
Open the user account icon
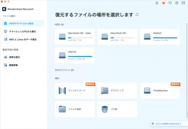[157, 3]
